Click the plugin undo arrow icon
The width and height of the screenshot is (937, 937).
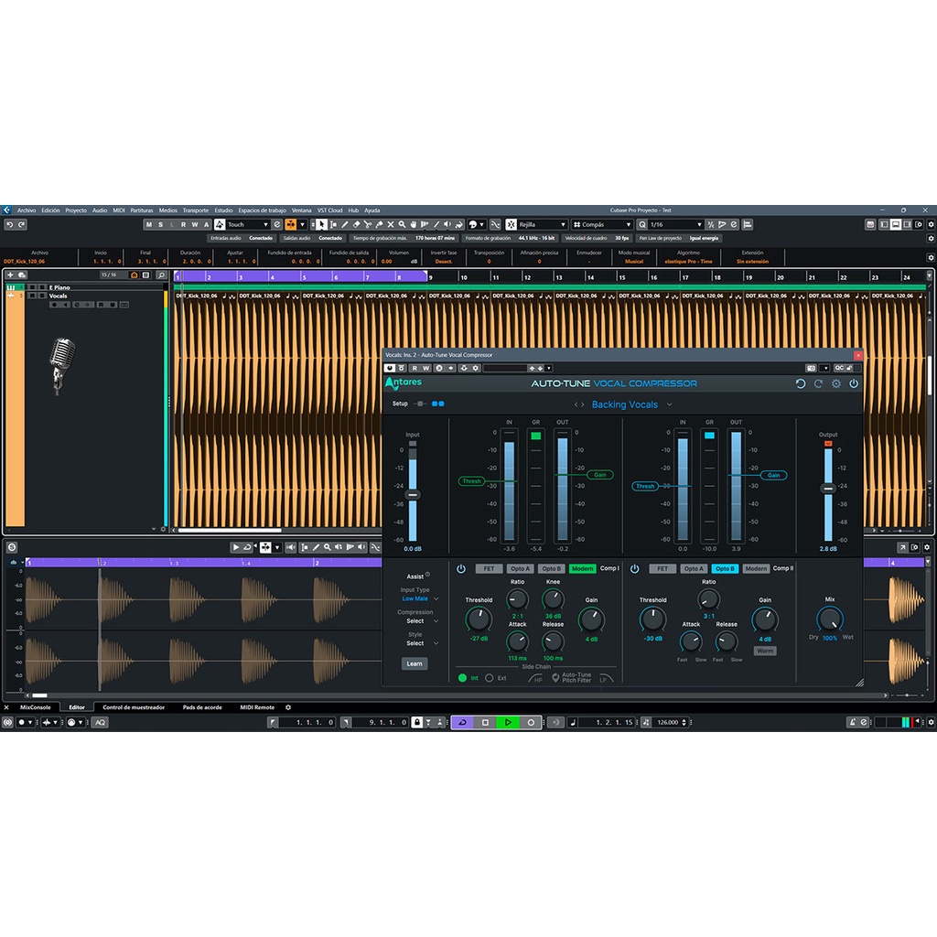pos(801,384)
